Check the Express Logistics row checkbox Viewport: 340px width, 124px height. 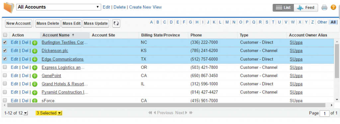point(5,67)
